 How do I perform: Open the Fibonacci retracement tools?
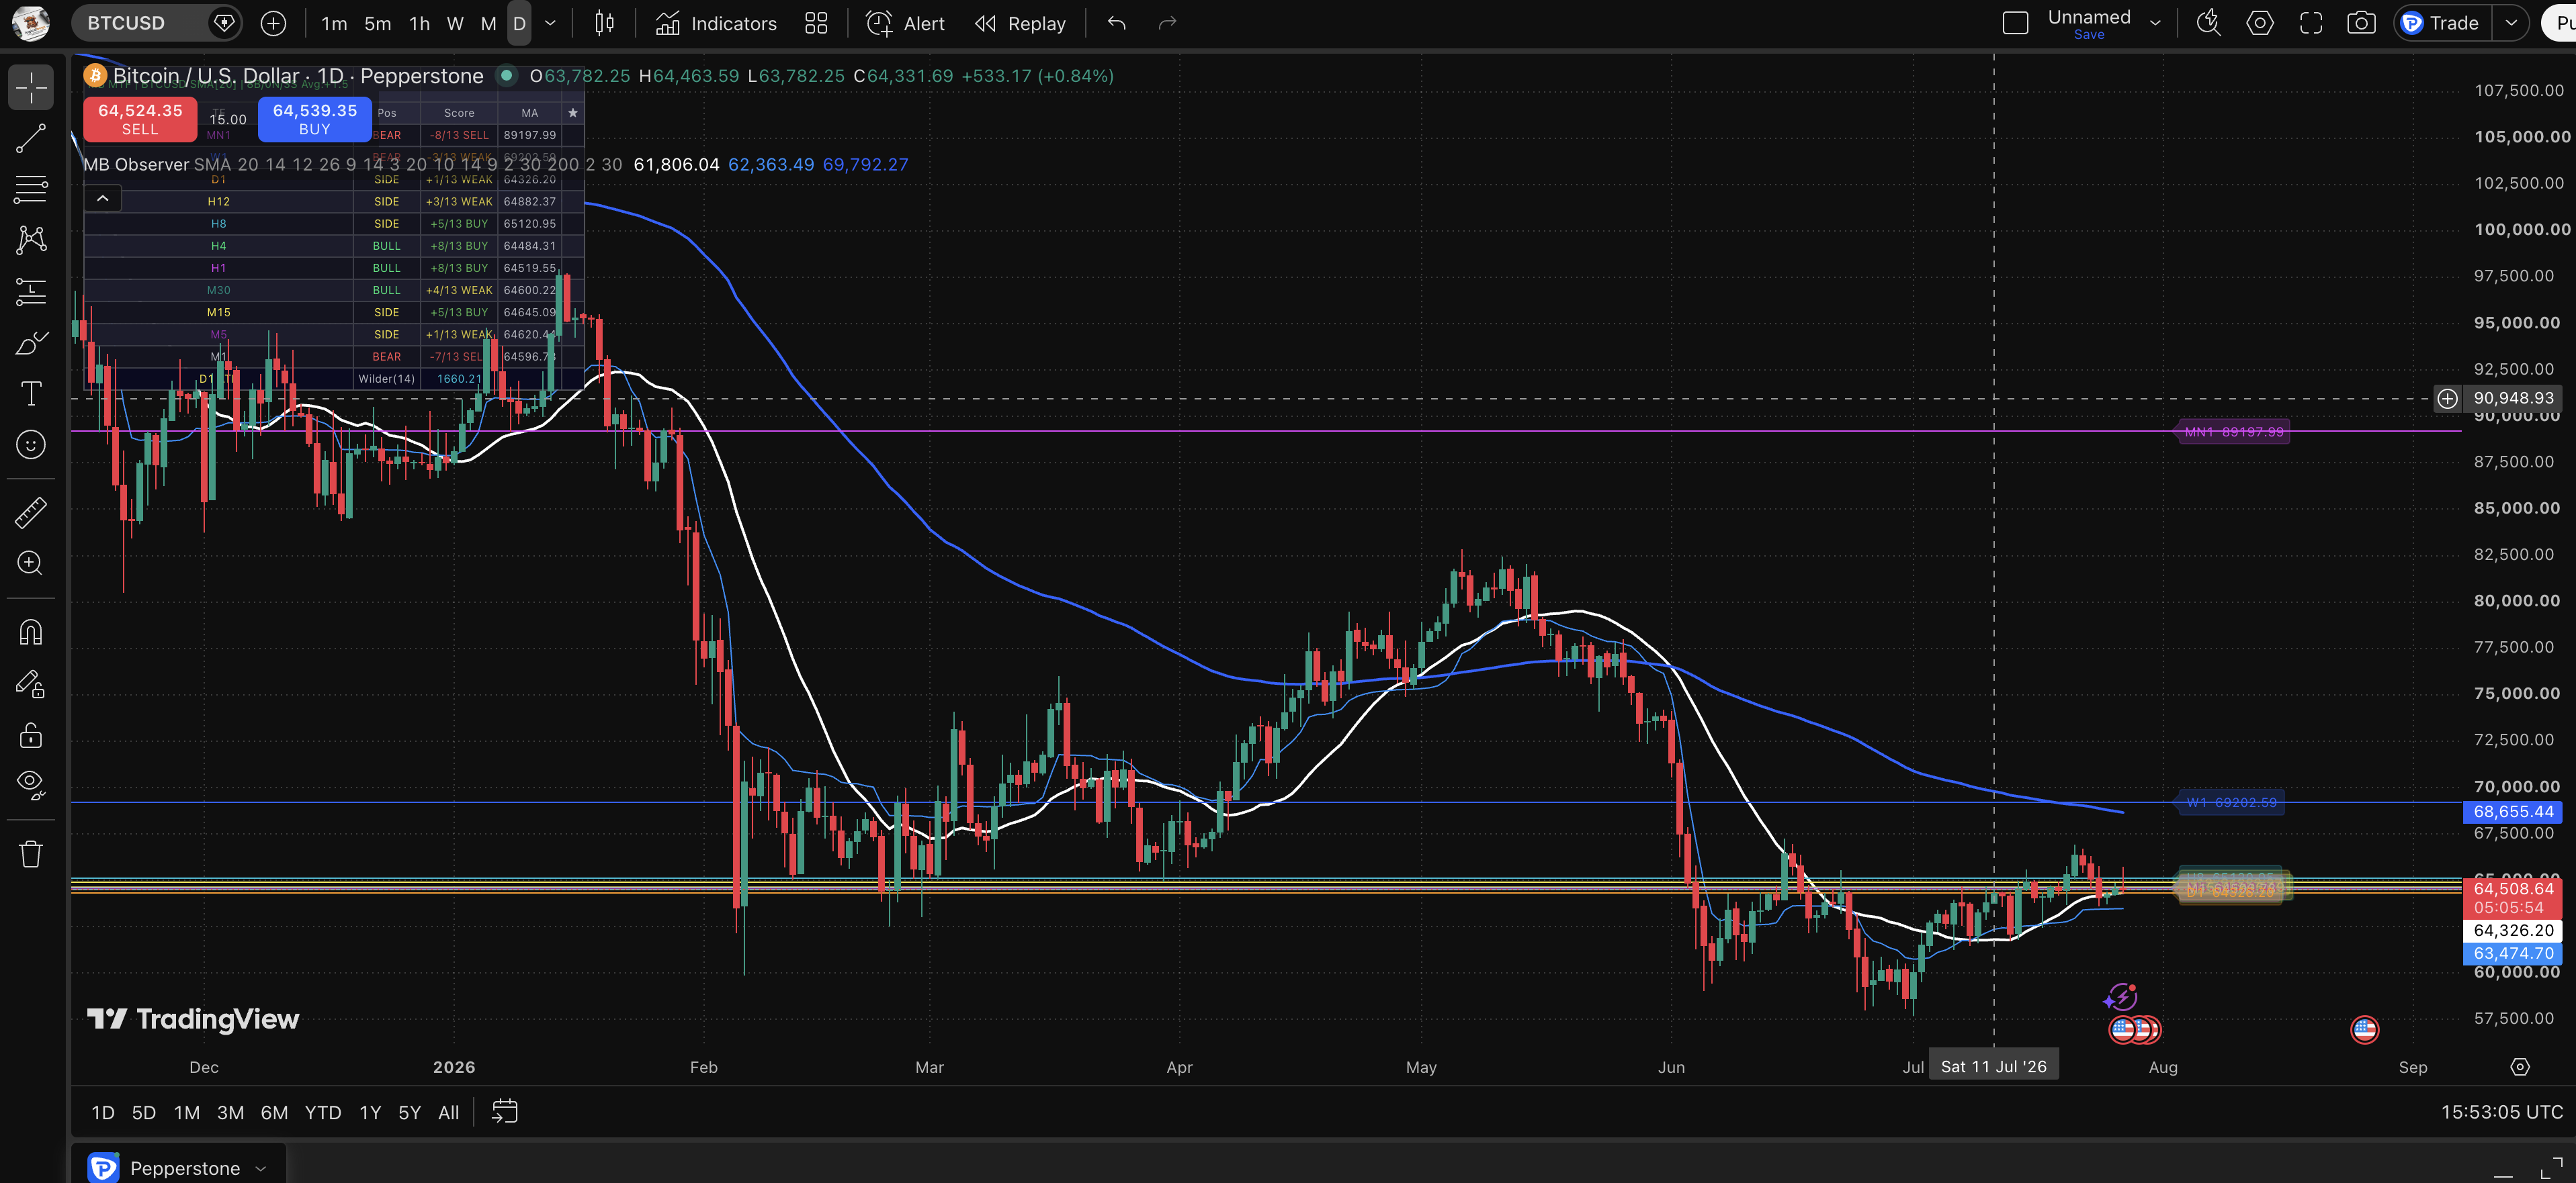pyautogui.click(x=31, y=189)
